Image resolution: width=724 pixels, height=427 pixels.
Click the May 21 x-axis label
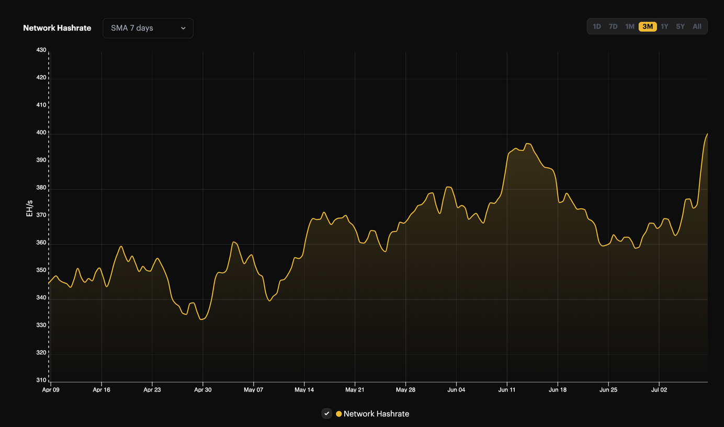pos(355,390)
